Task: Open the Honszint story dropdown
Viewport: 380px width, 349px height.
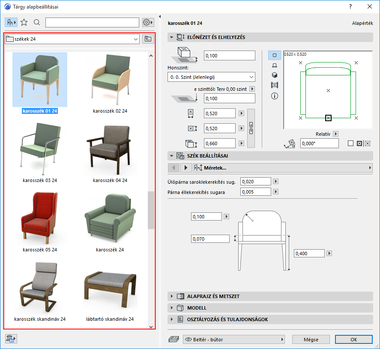Action: click(211, 77)
